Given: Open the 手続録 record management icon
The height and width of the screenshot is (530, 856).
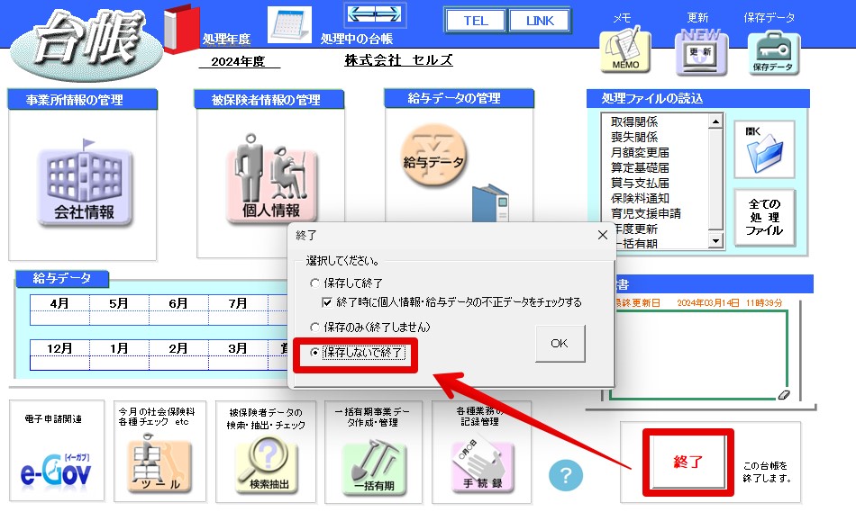Looking at the screenshot, I should [482, 466].
